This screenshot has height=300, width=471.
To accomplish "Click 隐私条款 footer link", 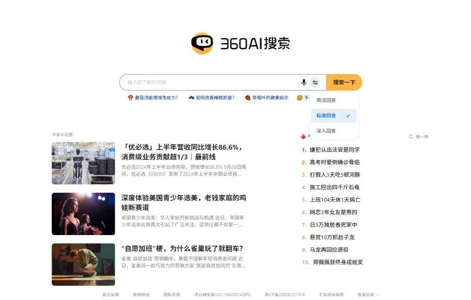I will [172, 295].
